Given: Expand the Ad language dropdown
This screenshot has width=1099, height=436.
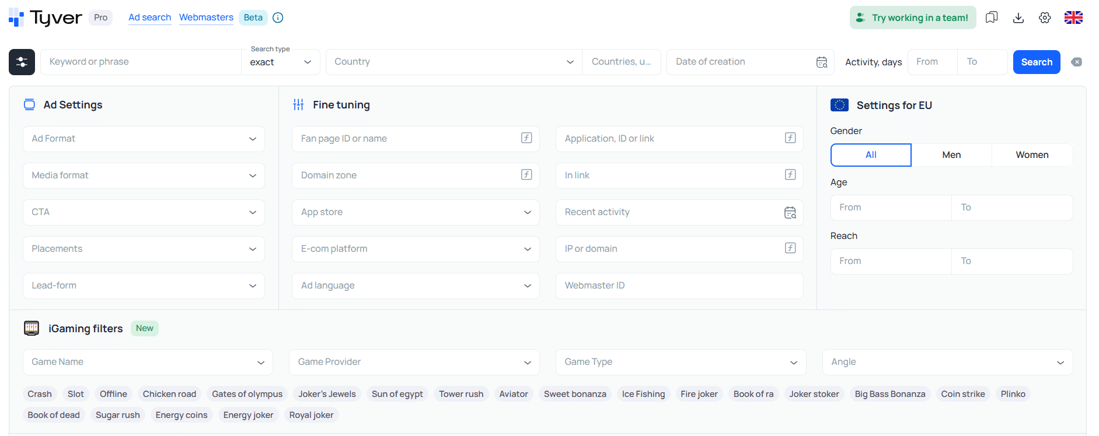Looking at the screenshot, I should click(416, 286).
